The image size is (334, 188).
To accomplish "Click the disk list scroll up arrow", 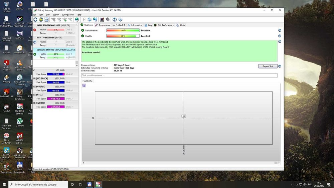I will [x=77, y=25].
